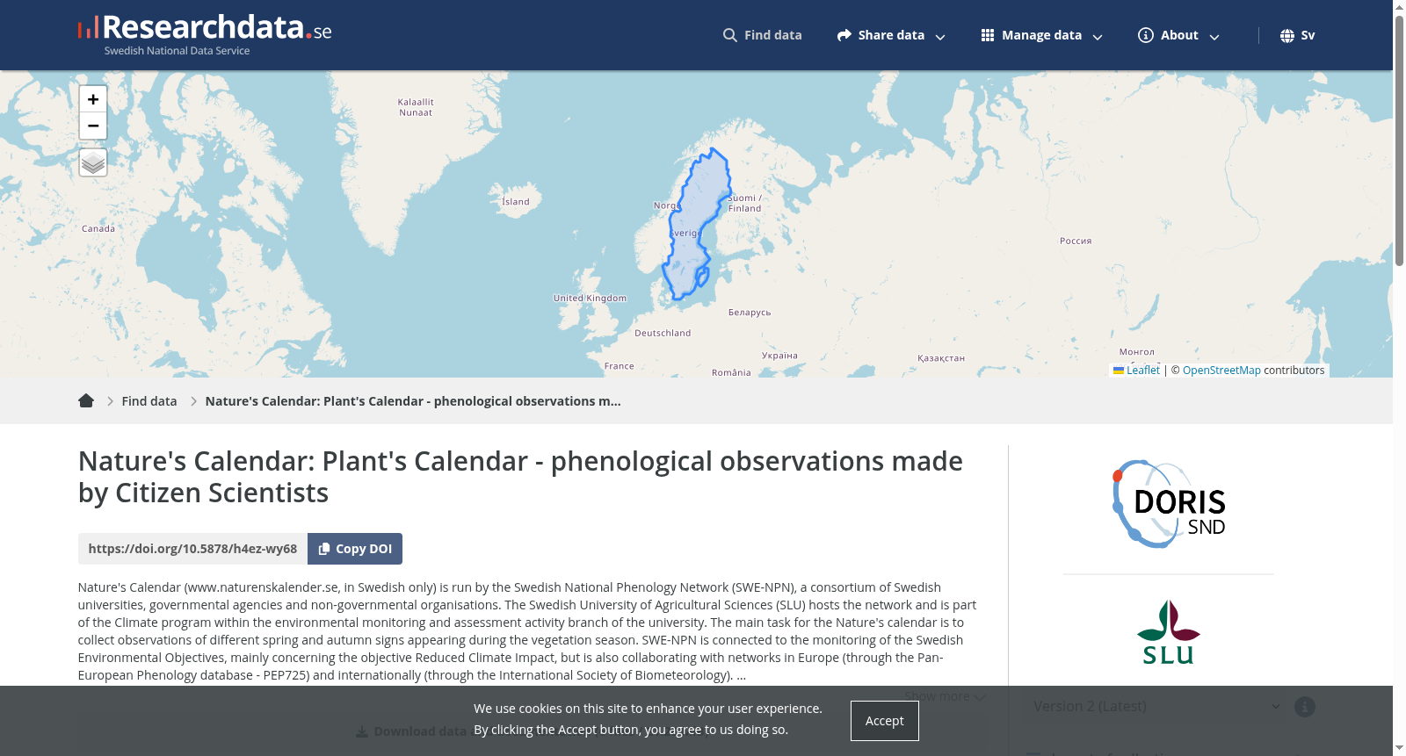Click the United Kingdom map label
The image size is (1406, 756).
(590, 299)
